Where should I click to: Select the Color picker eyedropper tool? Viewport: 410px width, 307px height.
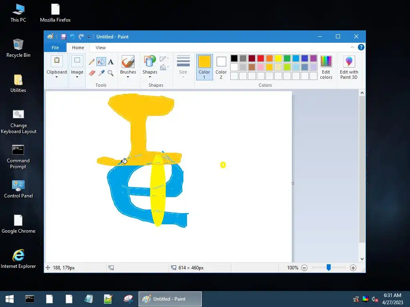101,73
